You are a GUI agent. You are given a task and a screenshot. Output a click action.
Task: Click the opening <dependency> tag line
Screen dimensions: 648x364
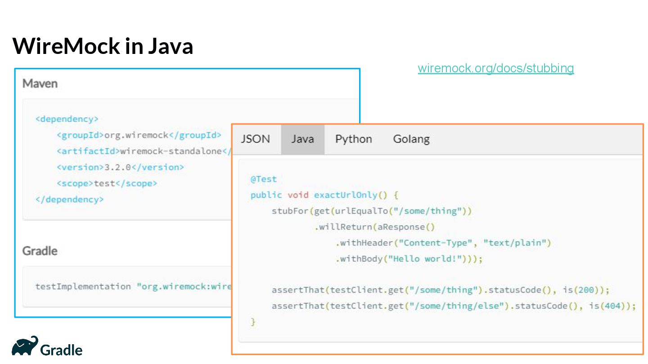click(x=67, y=119)
